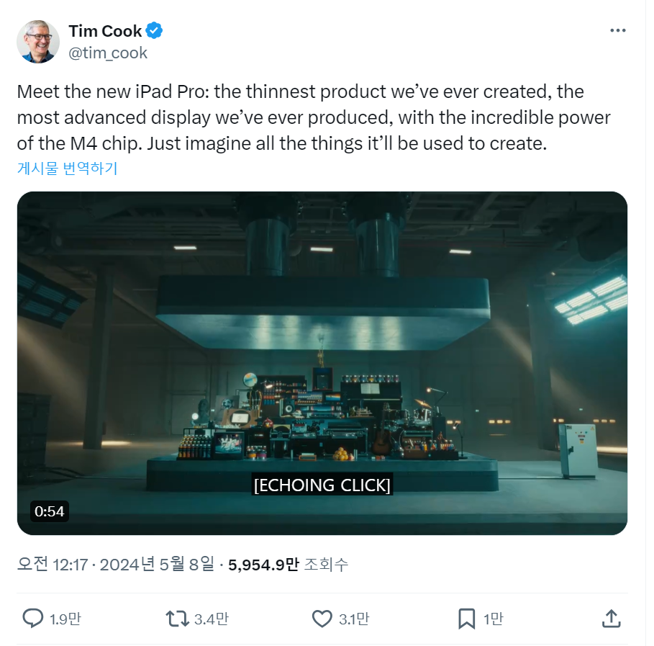Click Tim Cook's blue verified badge
The image size is (654, 646).
click(154, 30)
